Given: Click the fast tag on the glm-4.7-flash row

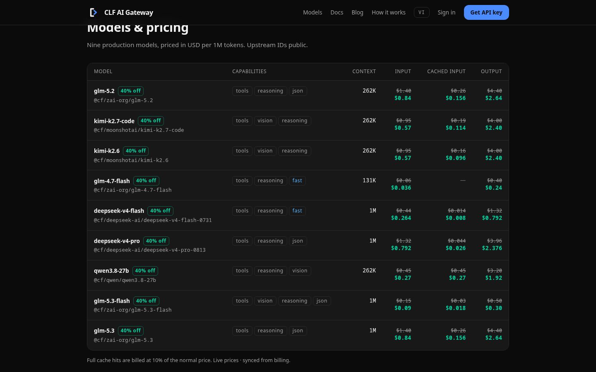Looking at the screenshot, I should [x=297, y=181].
